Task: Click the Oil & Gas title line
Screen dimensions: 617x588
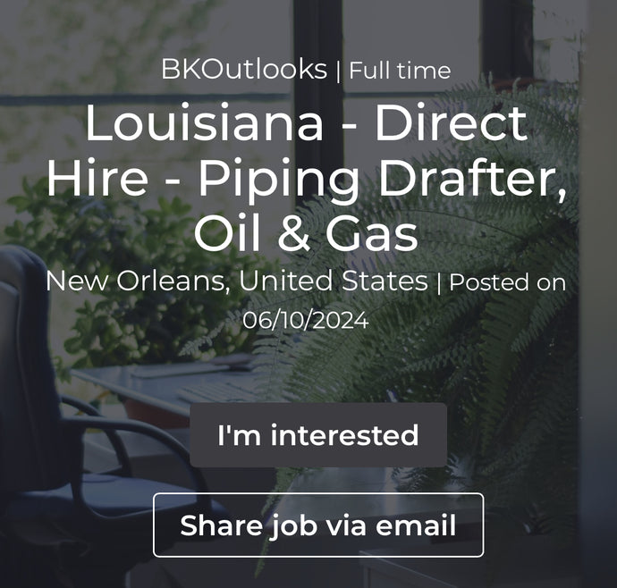Action: [306, 233]
